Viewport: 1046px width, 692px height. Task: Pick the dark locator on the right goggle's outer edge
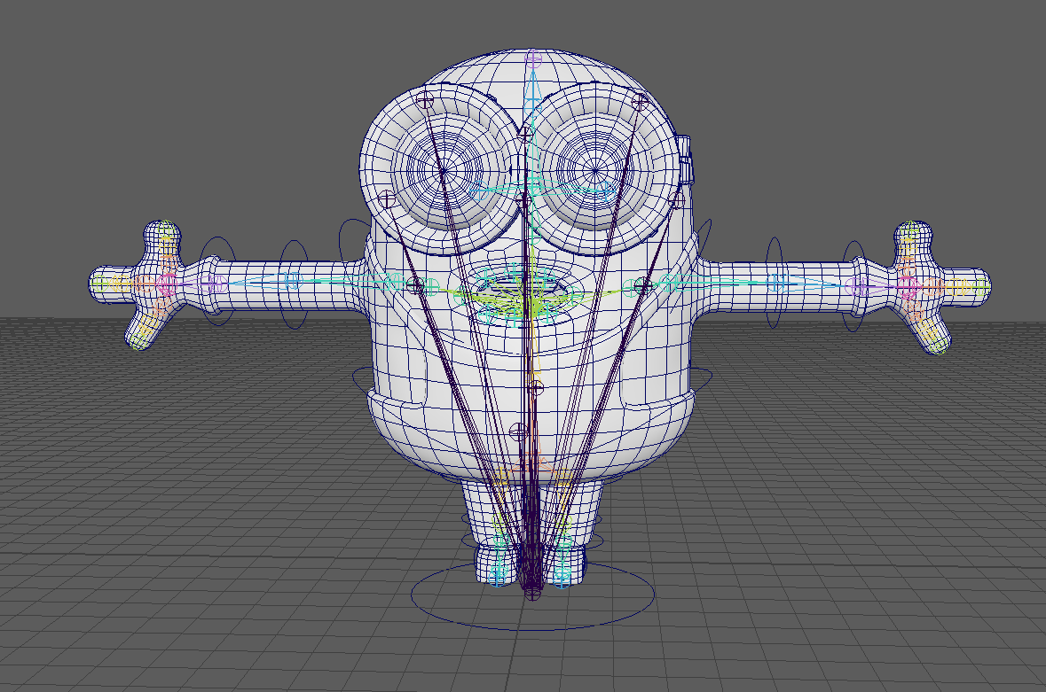coord(676,198)
